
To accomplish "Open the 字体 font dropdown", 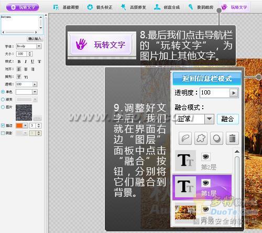I will [39, 46].
